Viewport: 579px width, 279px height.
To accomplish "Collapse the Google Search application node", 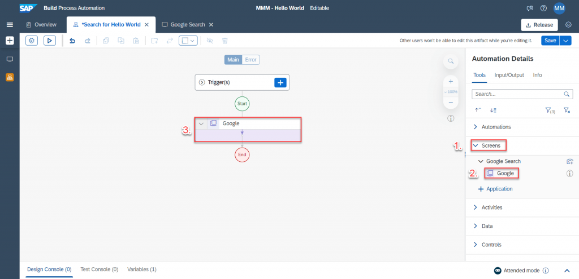I will point(481,161).
